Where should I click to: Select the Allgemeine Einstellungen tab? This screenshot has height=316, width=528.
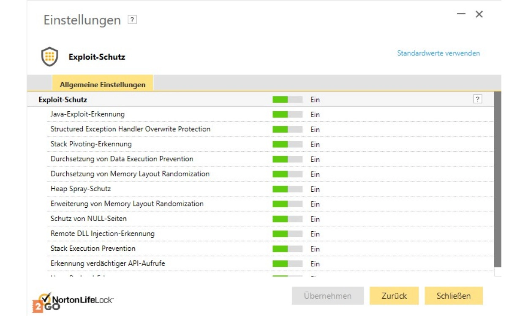103,84
